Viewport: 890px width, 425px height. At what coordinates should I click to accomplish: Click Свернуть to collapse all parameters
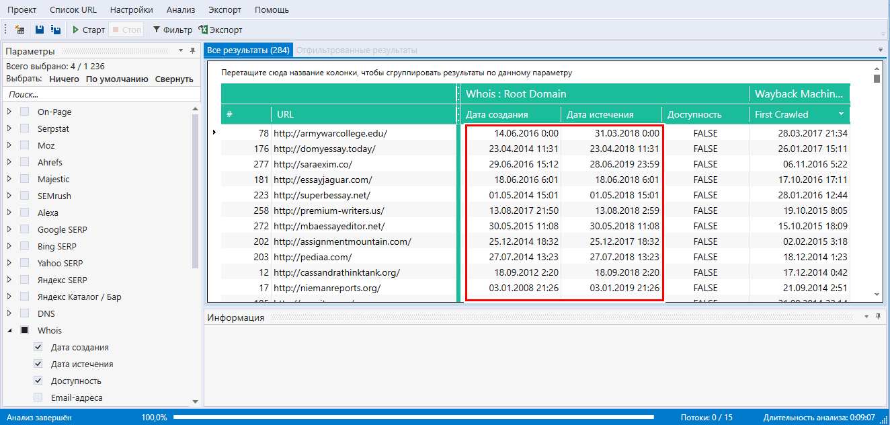[x=173, y=79]
